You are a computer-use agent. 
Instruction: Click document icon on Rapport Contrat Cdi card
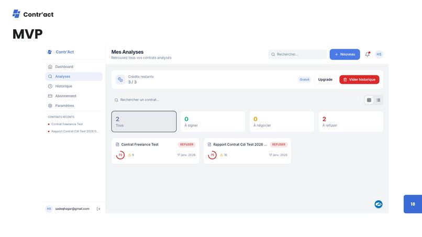pyautogui.click(x=209, y=144)
